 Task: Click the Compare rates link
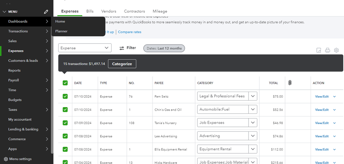(x=130, y=32)
